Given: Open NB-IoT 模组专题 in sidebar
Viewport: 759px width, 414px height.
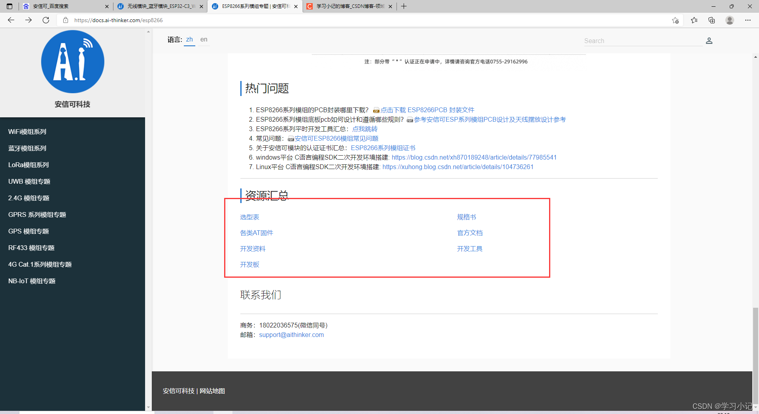Looking at the screenshot, I should click(32, 281).
